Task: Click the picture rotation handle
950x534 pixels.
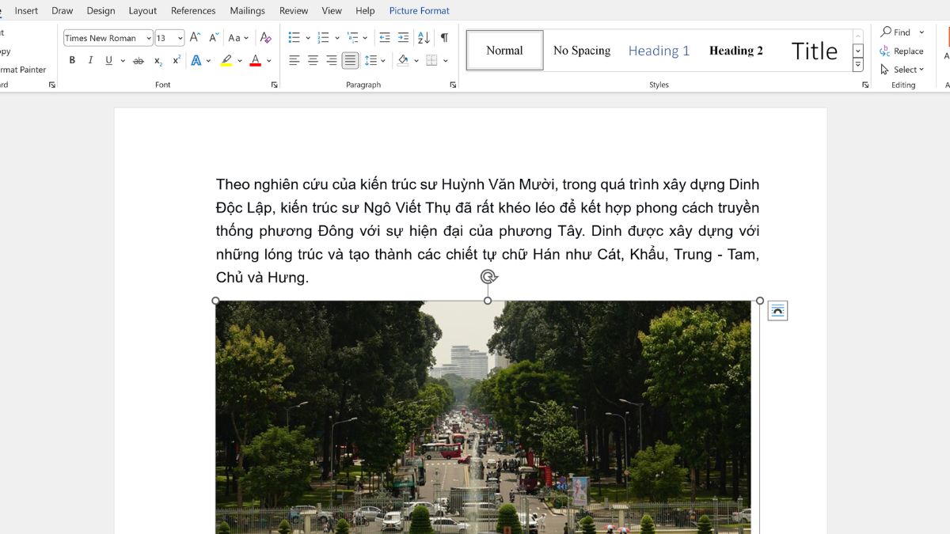Action: click(x=488, y=276)
